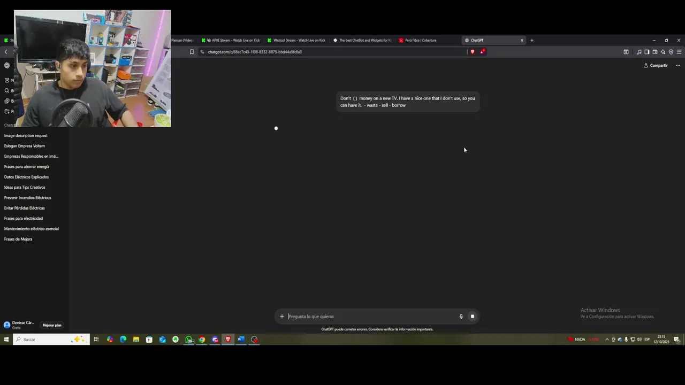Expand the hidden system tray icons chevron
The width and height of the screenshot is (685, 385).
point(607,340)
